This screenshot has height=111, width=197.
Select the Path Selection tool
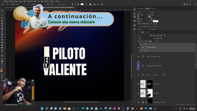click(2, 56)
